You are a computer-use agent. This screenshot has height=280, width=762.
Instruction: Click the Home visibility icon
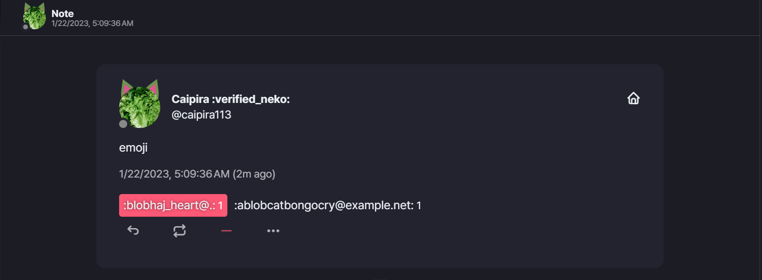634,98
